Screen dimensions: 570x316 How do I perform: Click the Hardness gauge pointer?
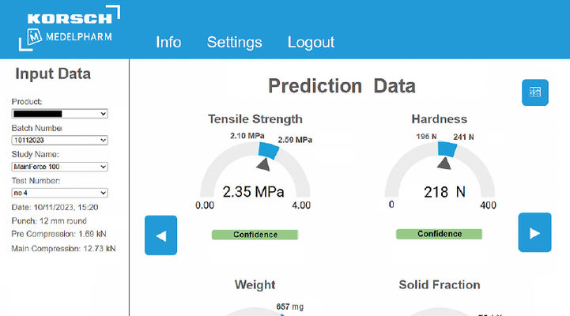tap(445, 163)
